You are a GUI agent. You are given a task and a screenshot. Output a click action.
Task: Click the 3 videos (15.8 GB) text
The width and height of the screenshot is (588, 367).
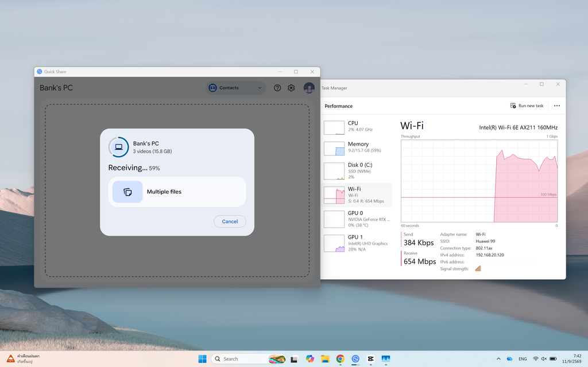tap(152, 151)
